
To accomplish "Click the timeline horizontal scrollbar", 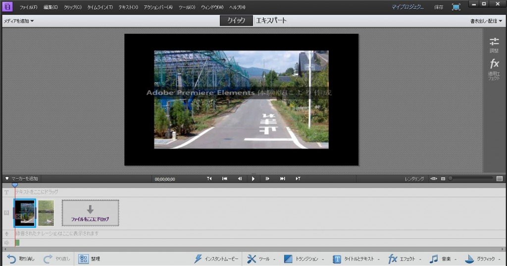I will click(253, 249).
